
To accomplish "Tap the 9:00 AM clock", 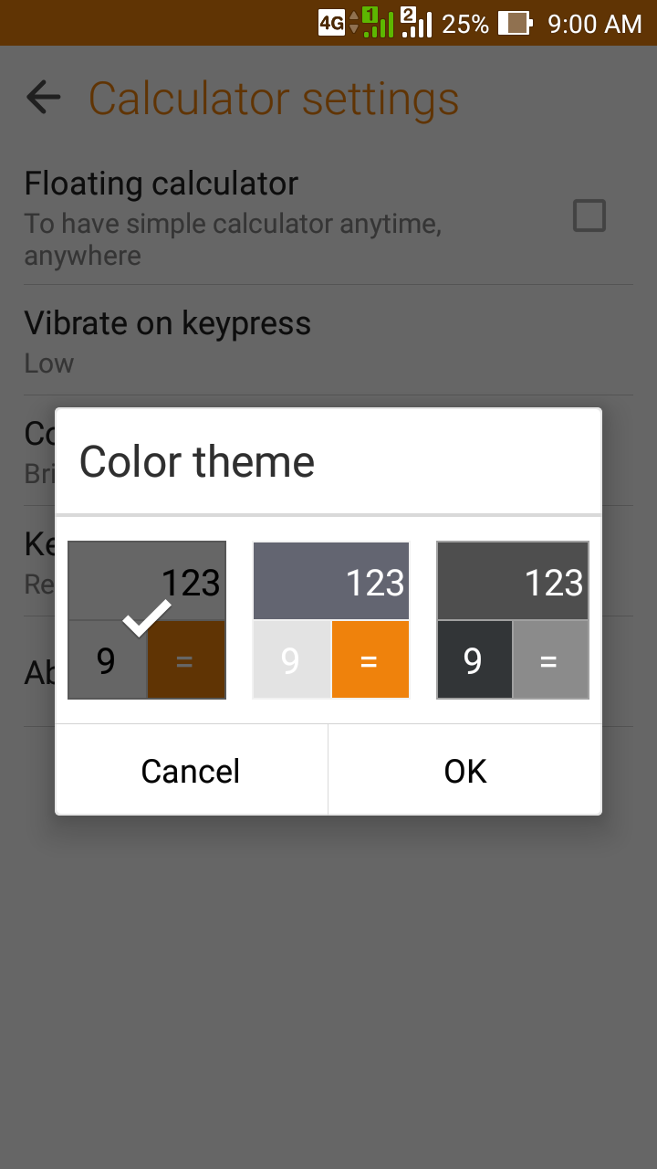I will pyautogui.click(x=595, y=24).
